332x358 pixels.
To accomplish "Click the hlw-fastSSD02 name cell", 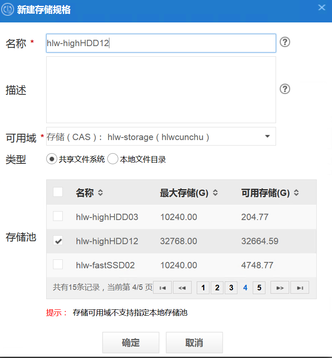I will pyautogui.click(x=105, y=265).
